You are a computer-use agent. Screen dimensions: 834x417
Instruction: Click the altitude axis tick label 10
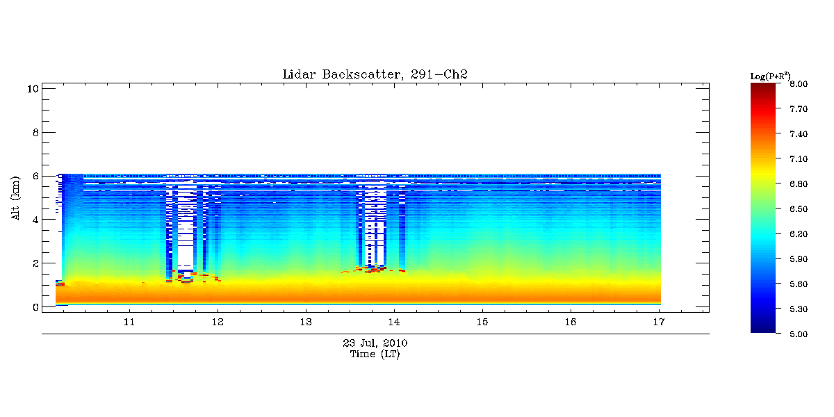32,88
